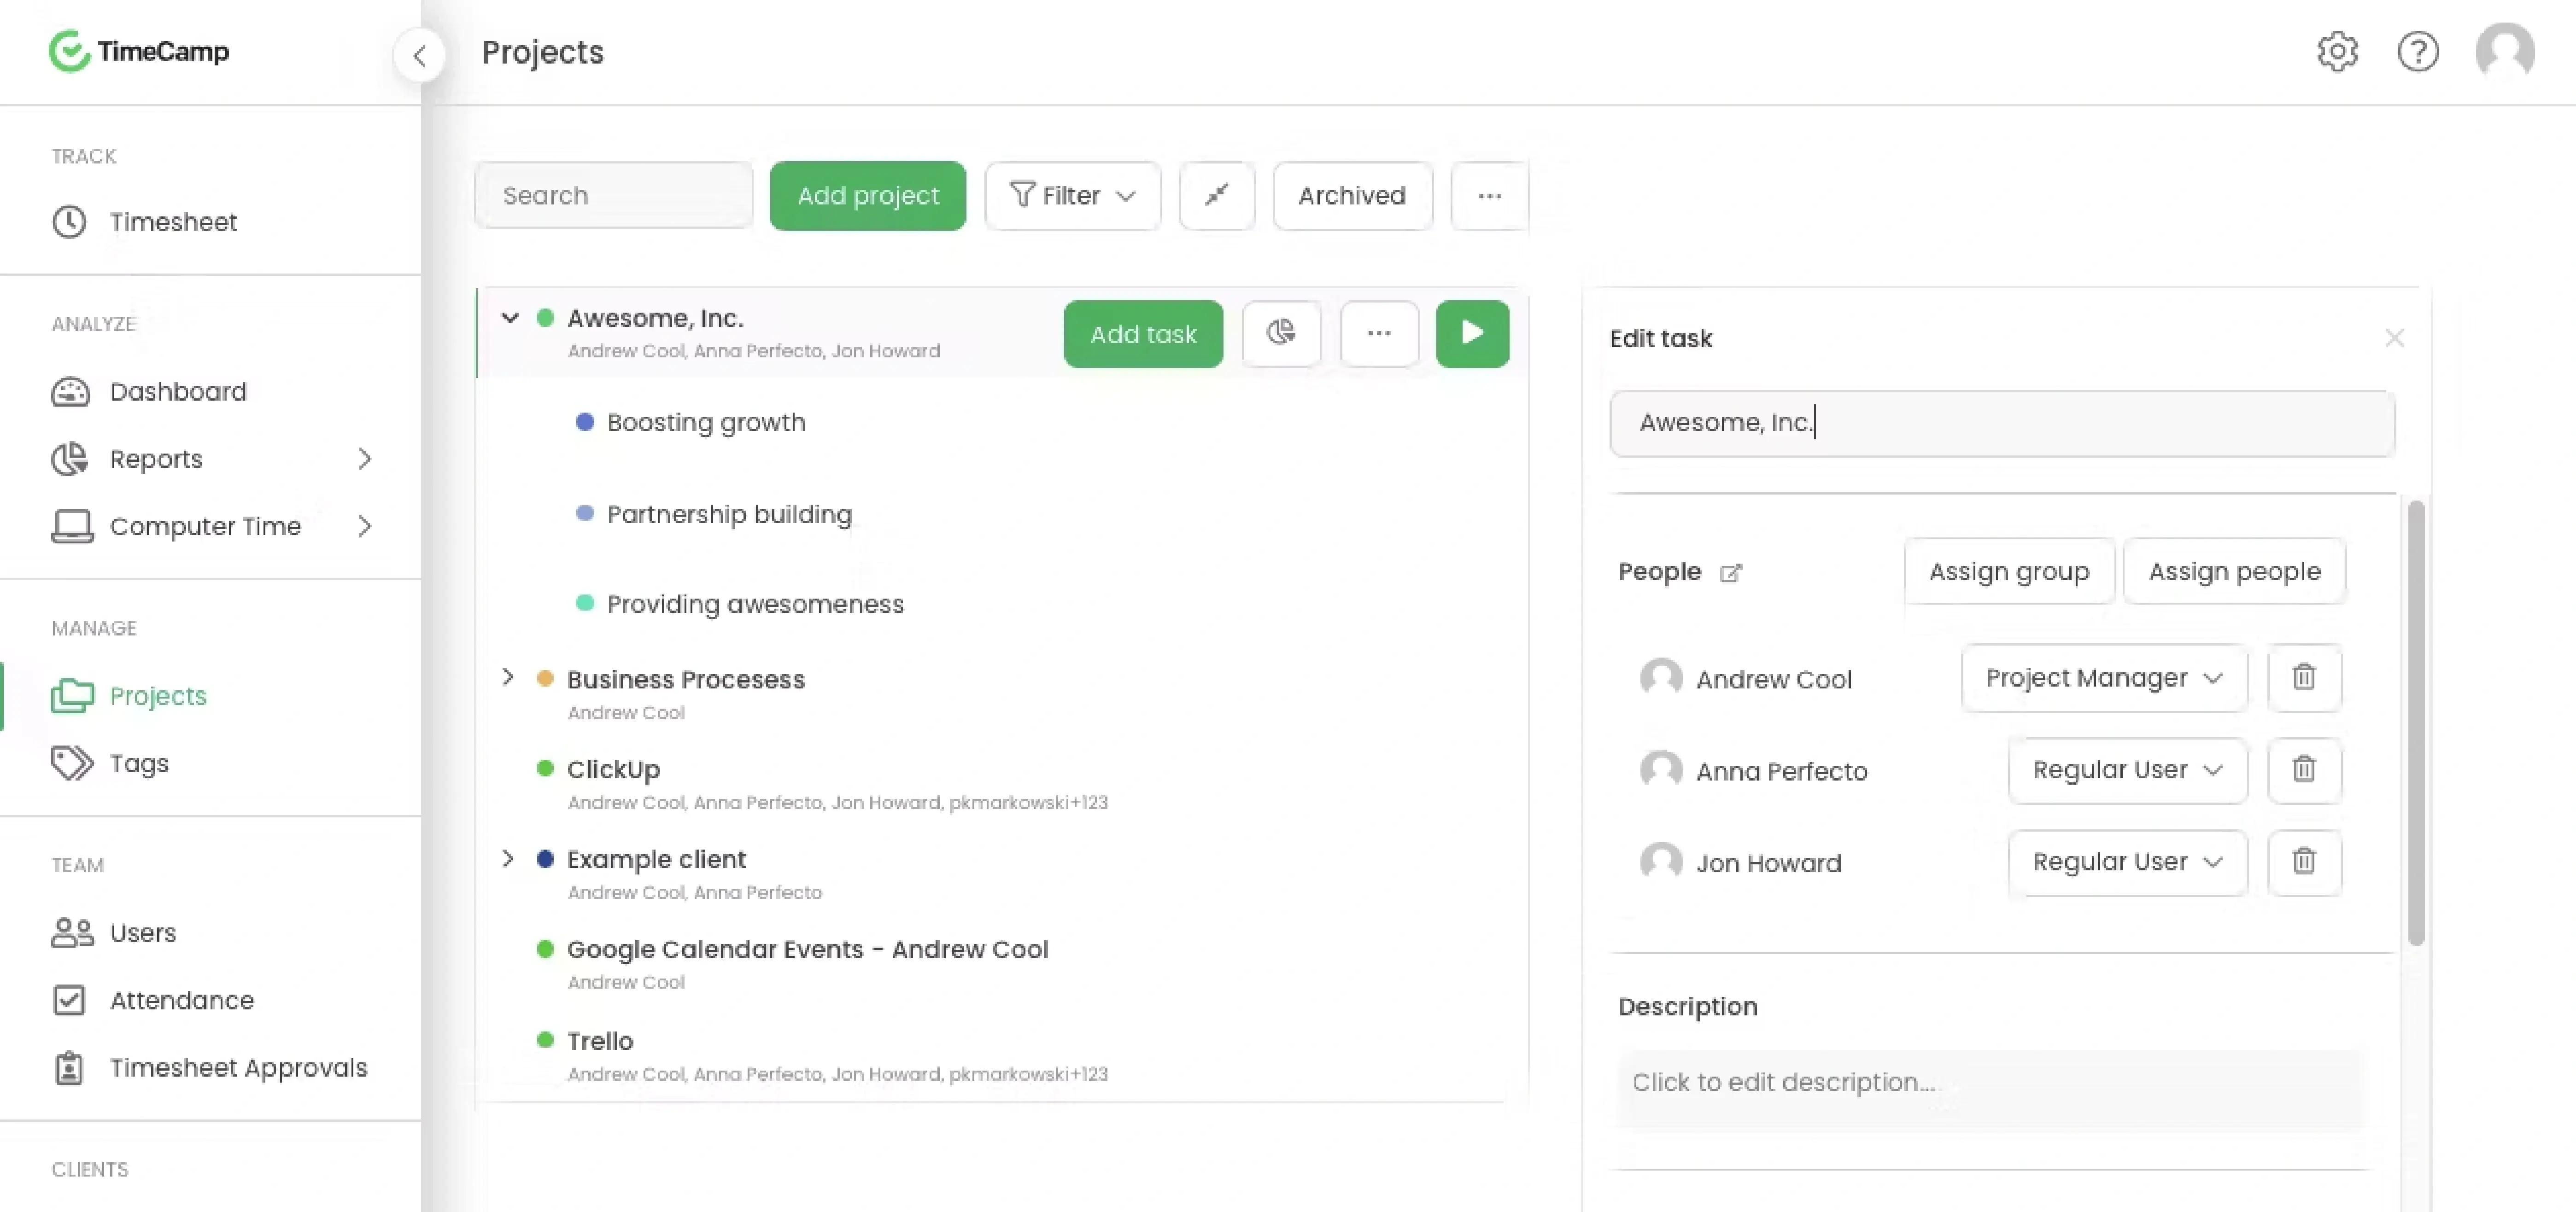Open settings gear icon in header

point(2337,52)
